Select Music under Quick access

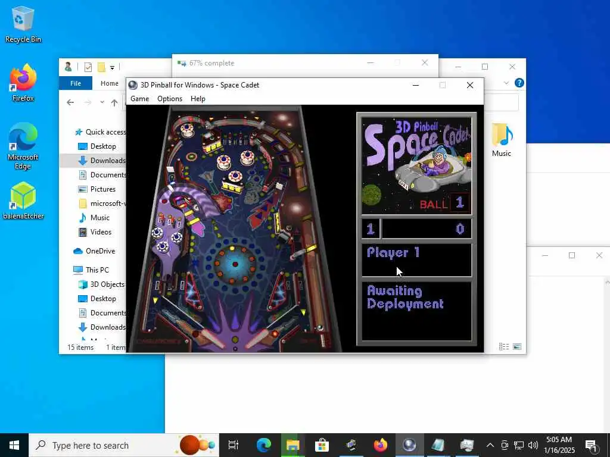(94, 218)
